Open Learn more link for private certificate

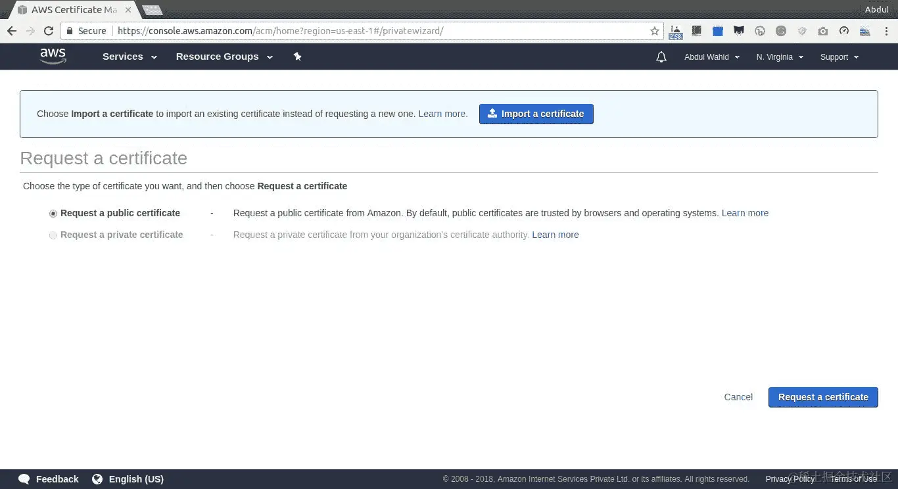[x=555, y=235]
